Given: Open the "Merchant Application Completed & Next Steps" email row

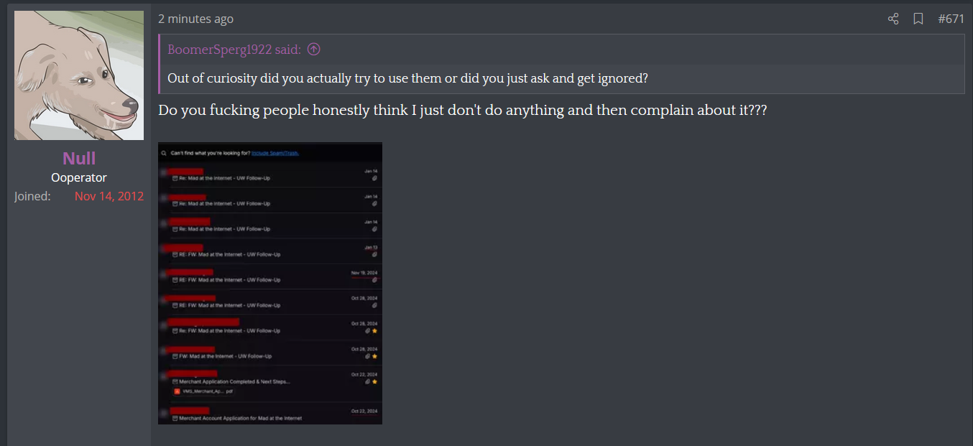Looking at the screenshot, I should point(234,381).
